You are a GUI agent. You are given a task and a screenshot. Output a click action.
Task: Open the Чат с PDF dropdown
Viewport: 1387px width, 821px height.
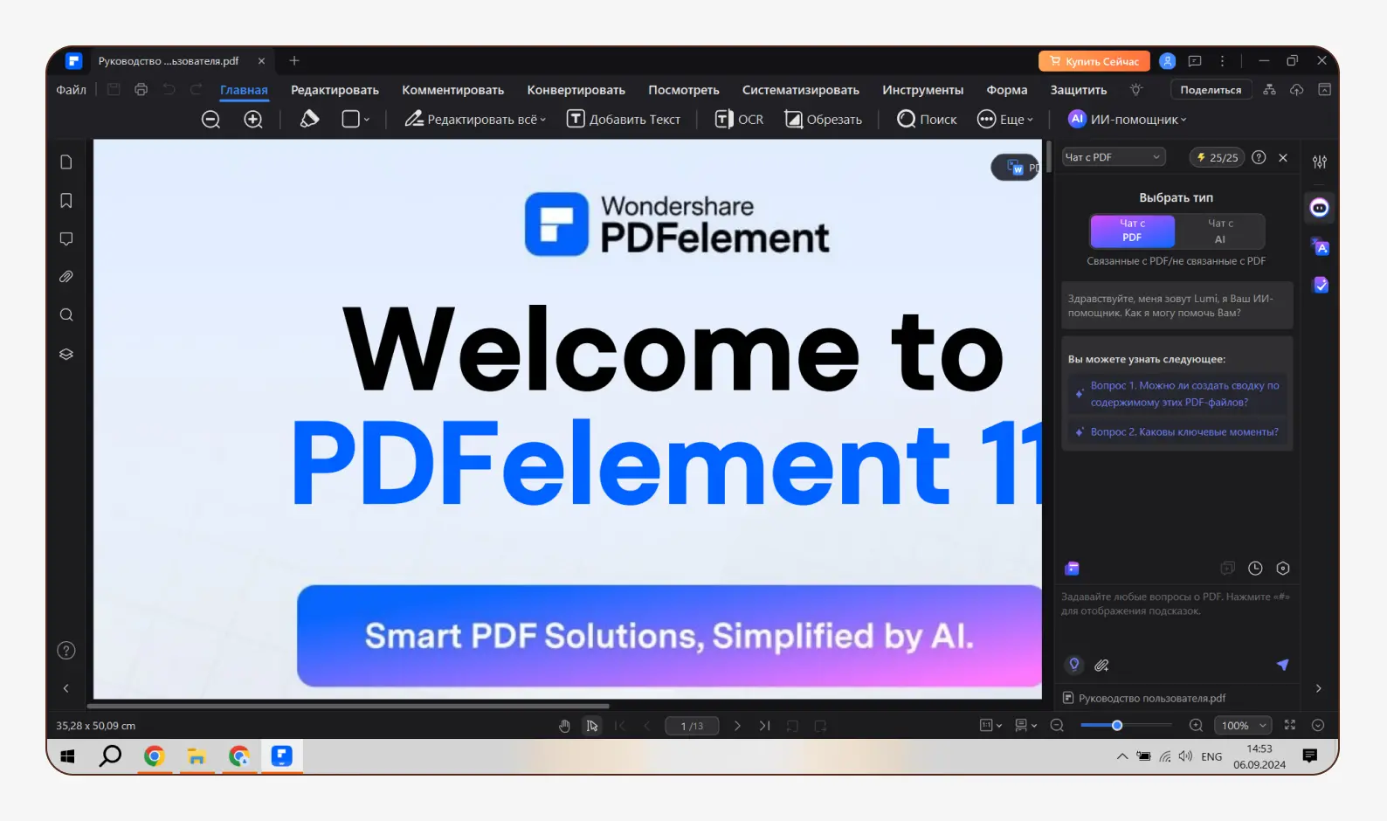pos(1114,157)
